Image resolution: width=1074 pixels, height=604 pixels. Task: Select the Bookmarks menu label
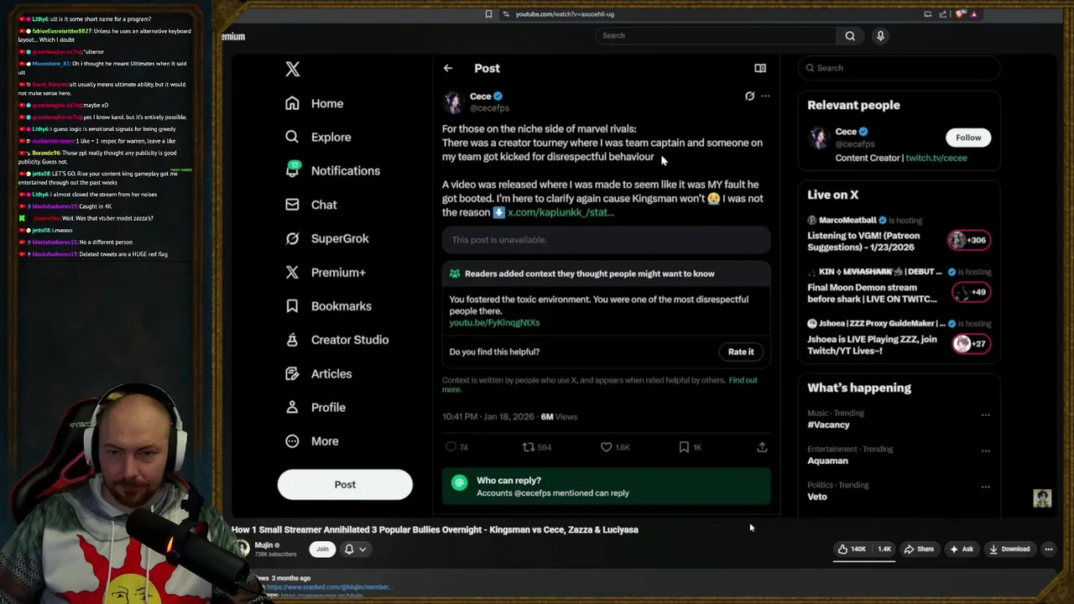[x=341, y=306]
